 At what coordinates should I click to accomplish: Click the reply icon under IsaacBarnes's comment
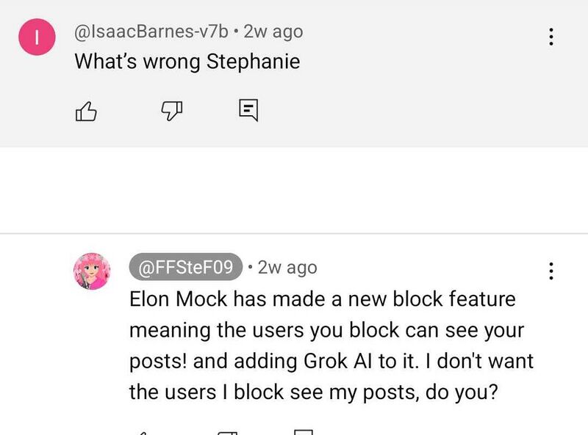coord(249,111)
